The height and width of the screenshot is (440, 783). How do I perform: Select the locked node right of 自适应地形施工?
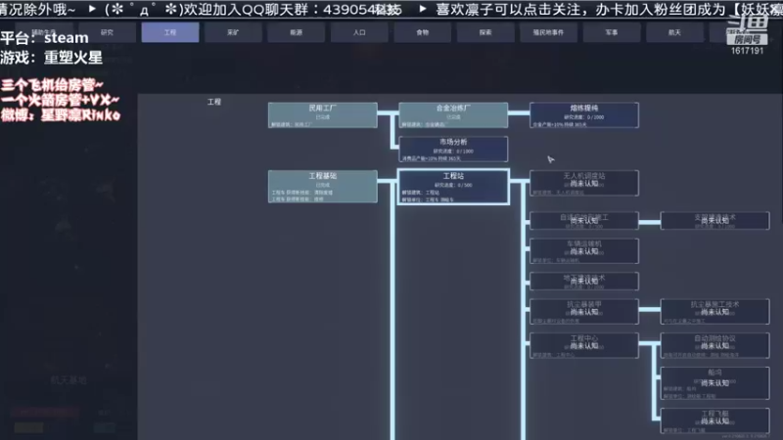(715, 221)
